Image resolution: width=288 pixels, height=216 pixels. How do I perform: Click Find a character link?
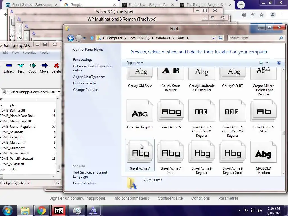(85, 83)
